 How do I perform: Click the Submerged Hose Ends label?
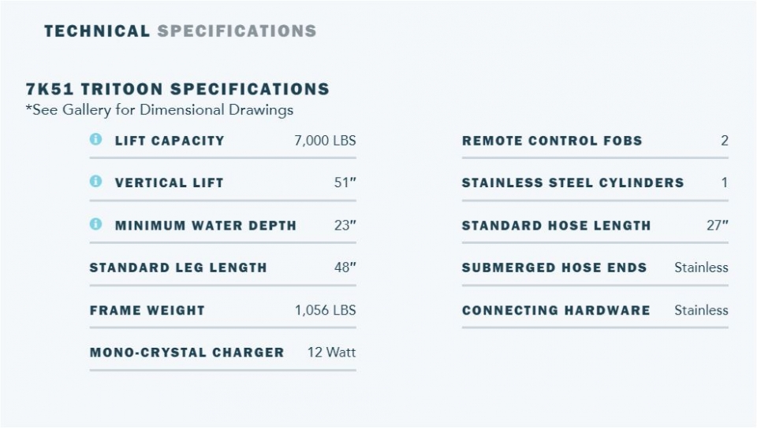coord(554,267)
